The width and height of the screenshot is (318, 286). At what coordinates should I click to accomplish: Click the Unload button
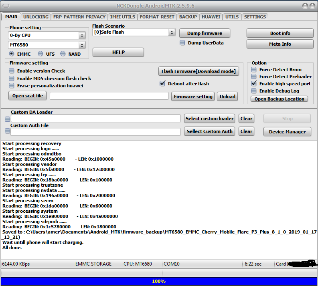[227, 97]
